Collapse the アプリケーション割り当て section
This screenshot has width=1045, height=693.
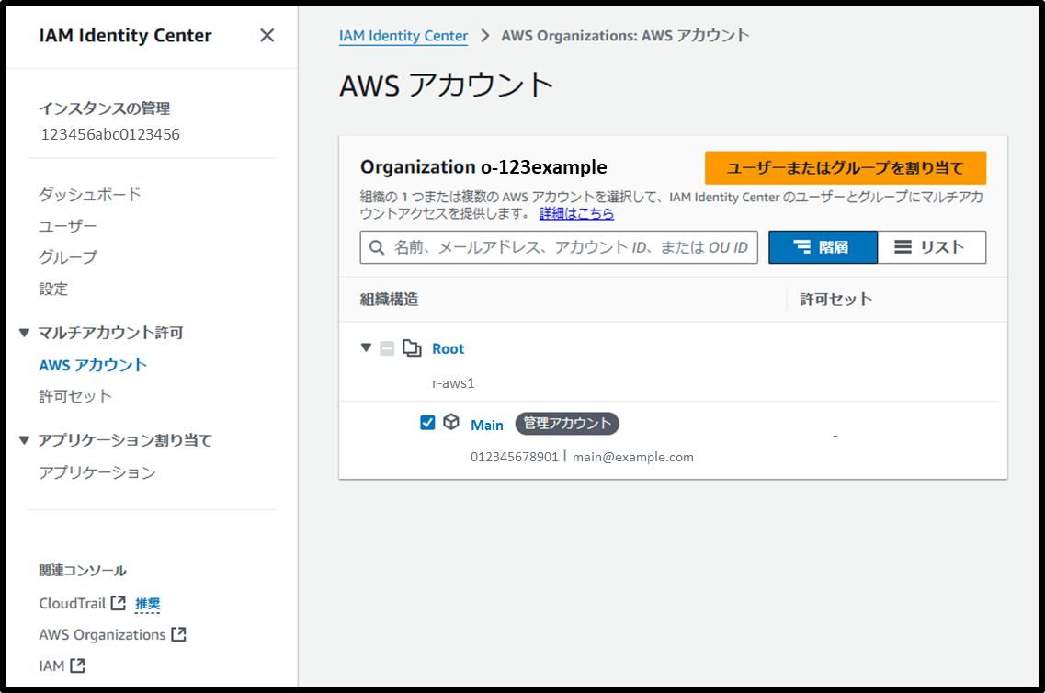coord(25,439)
